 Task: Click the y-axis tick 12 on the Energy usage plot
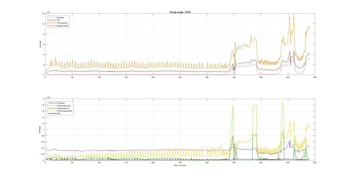click(43, 14)
